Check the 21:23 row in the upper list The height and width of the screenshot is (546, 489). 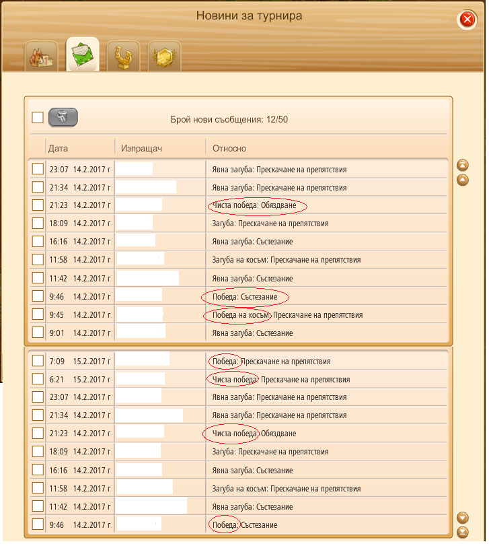click(x=38, y=205)
